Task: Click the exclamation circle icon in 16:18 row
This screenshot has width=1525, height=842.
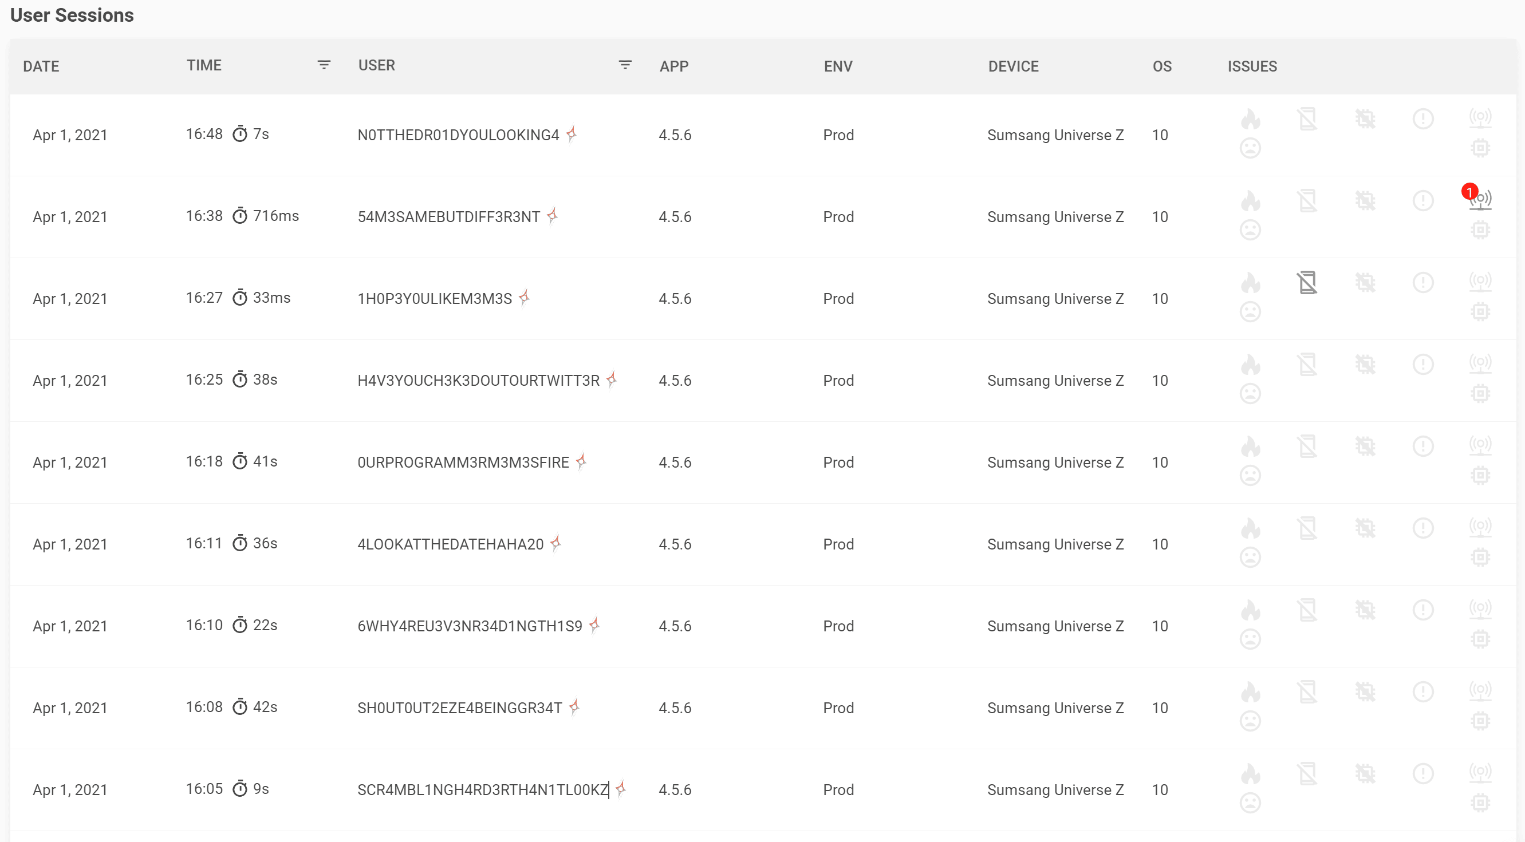Action: (1422, 446)
